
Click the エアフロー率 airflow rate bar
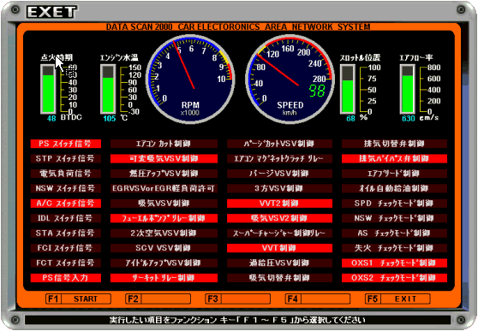408,89
